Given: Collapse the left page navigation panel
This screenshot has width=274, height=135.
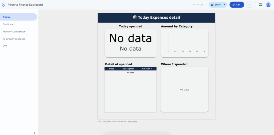Looking at the screenshot, I should coord(34,133).
